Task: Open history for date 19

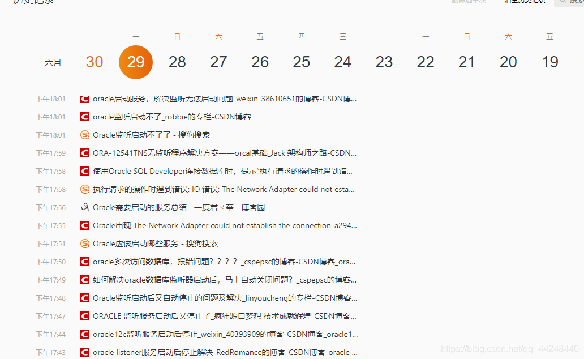Action: pyautogui.click(x=549, y=62)
